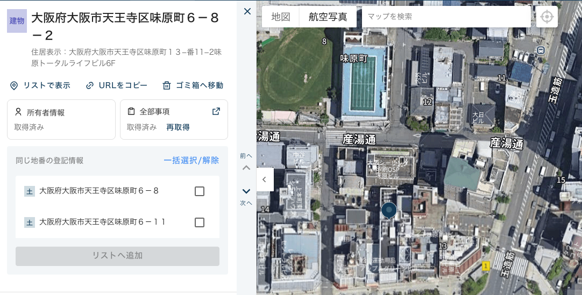
Task: Click the trash can icon for ゴミ箱へ移動
Action: (x=167, y=85)
